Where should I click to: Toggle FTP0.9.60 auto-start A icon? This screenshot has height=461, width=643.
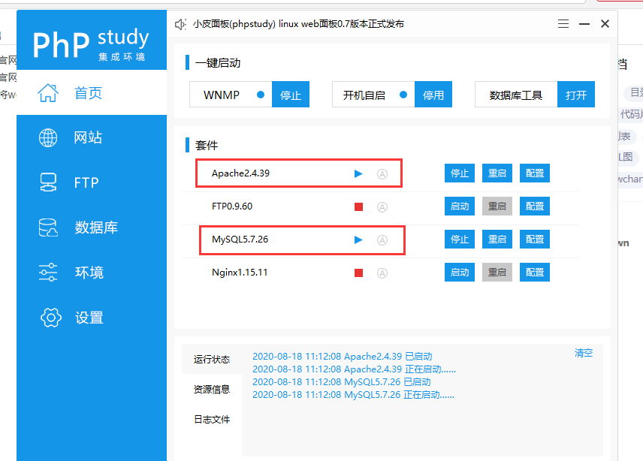[382, 207]
